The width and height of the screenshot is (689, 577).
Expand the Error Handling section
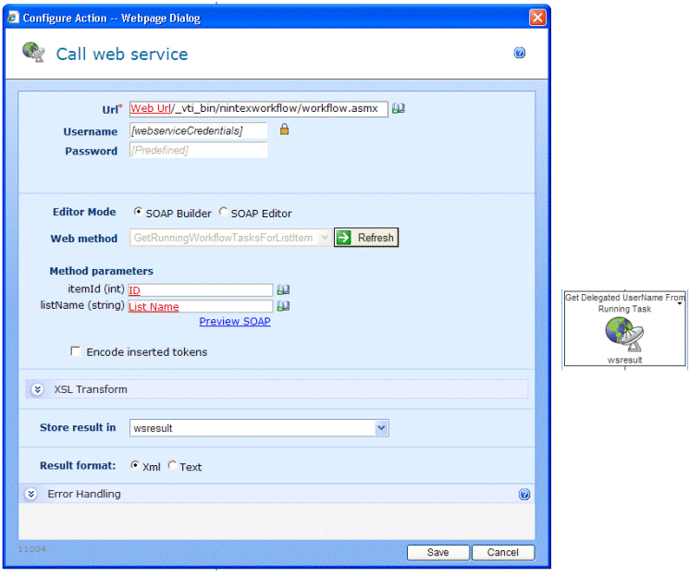point(31,494)
